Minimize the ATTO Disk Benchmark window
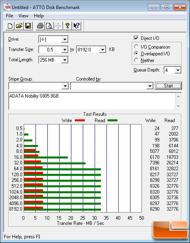The height and width of the screenshot is (243, 190). pyautogui.click(x=154, y=8)
